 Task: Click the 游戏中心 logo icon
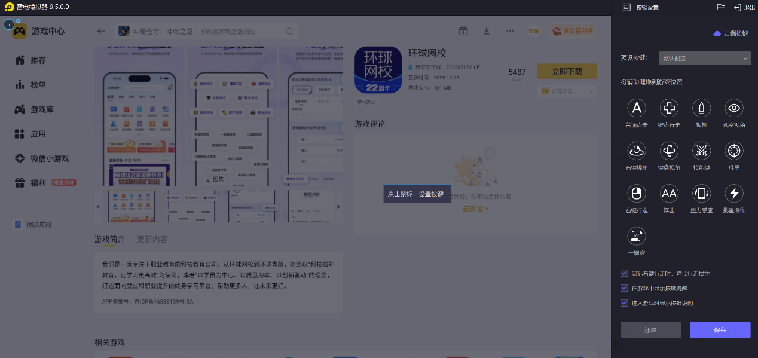(x=19, y=31)
